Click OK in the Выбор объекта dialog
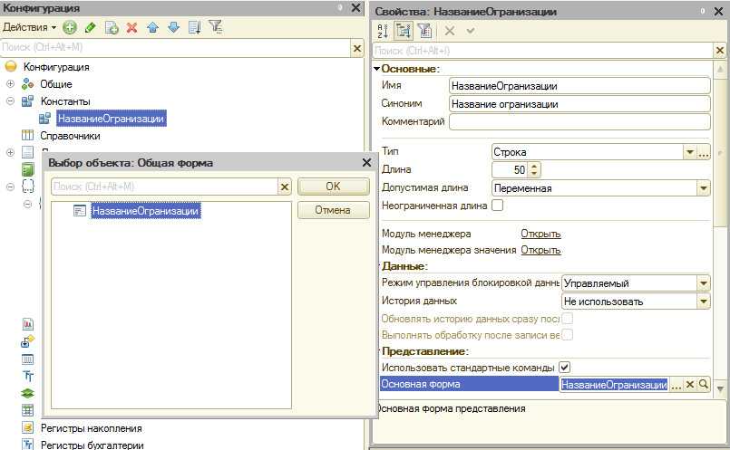Image resolution: width=730 pixels, height=450 pixels. click(334, 187)
